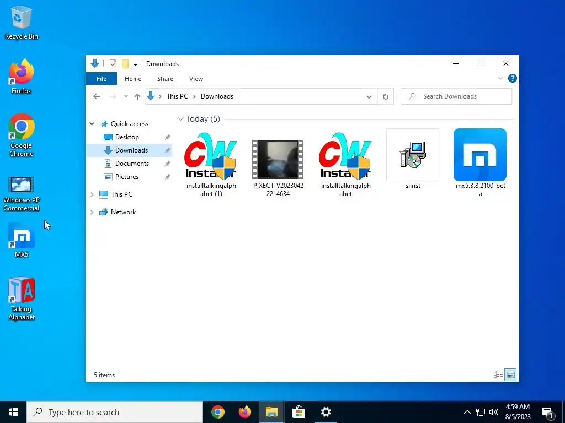
Task: Unpin Documents using its pin icon
Action: 167,164
